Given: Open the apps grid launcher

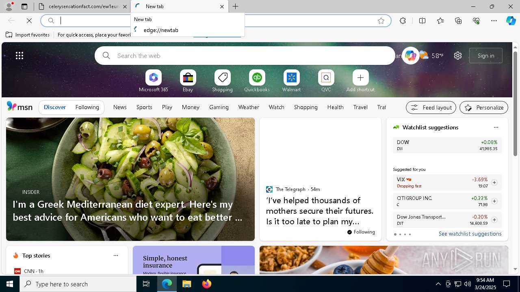Looking at the screenshot, I should point(19,56).
